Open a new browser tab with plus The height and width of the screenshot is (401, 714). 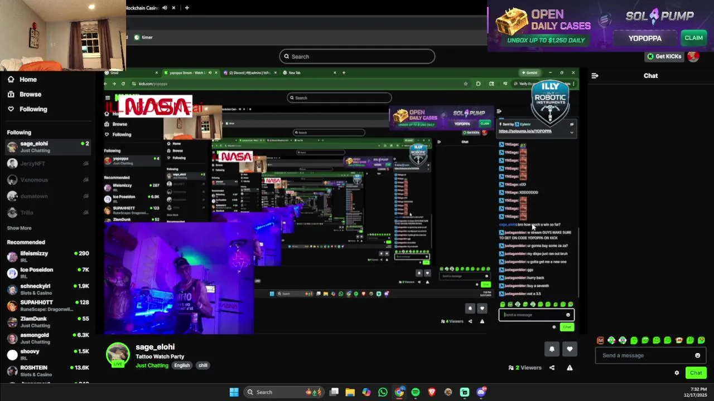pos(187,8)
